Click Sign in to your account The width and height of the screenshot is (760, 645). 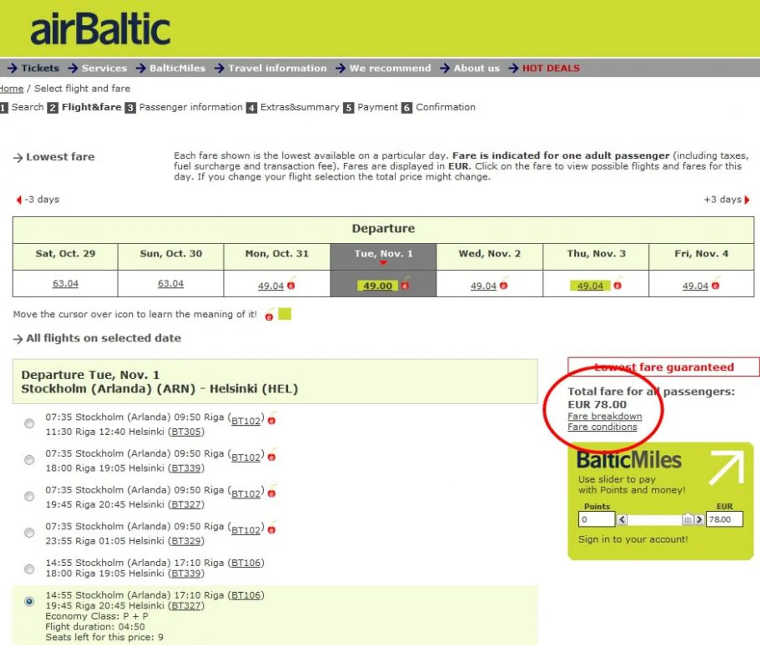pyautogui.click(x=633, y=540)
